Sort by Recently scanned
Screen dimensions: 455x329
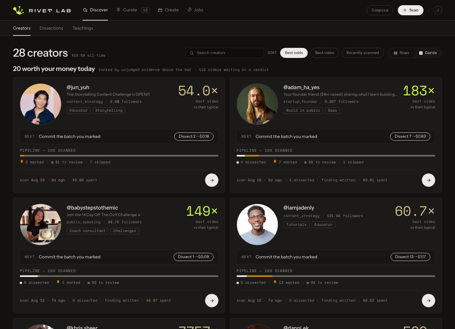(363, 53)
